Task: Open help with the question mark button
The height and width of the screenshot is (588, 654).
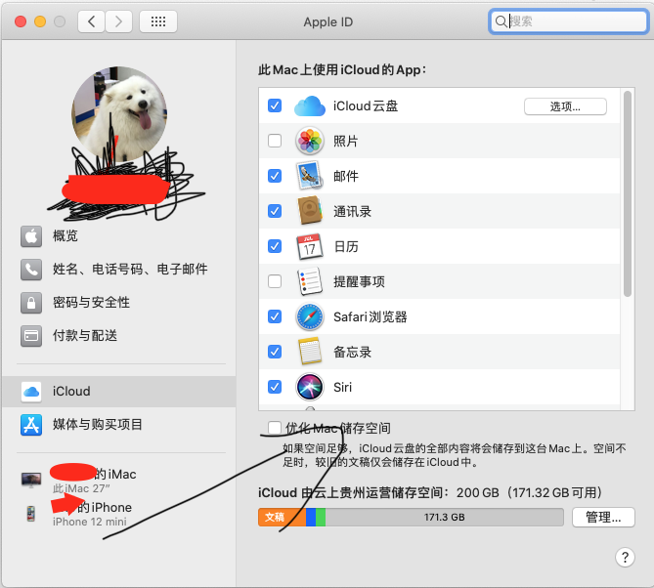Action: point(625,557)
